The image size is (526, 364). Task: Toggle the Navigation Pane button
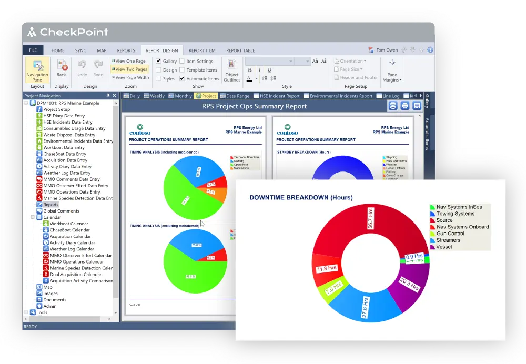tap(37, 70)
